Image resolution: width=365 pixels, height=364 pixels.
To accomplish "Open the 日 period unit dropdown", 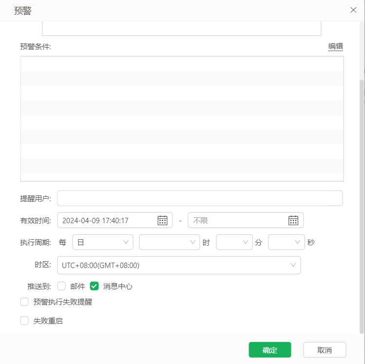I will 103,242.
